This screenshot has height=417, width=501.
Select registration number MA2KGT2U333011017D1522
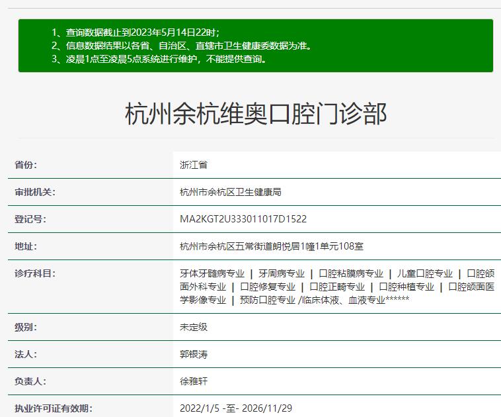point(243,219)
